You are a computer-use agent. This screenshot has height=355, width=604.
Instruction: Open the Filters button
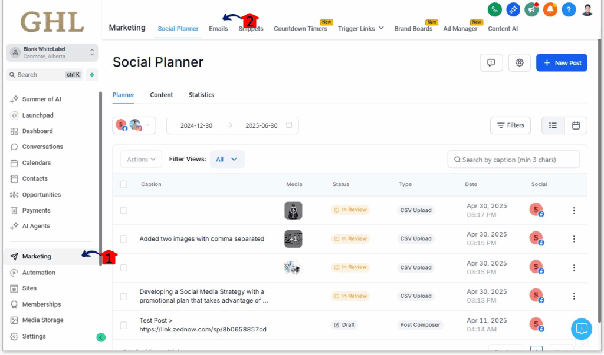510,125
